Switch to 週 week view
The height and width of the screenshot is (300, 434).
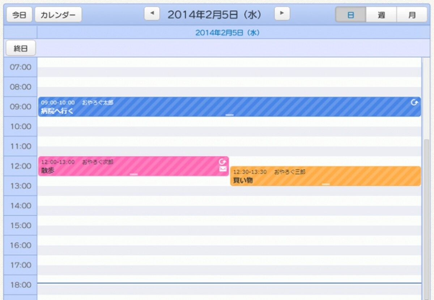[x=381, y=15]
